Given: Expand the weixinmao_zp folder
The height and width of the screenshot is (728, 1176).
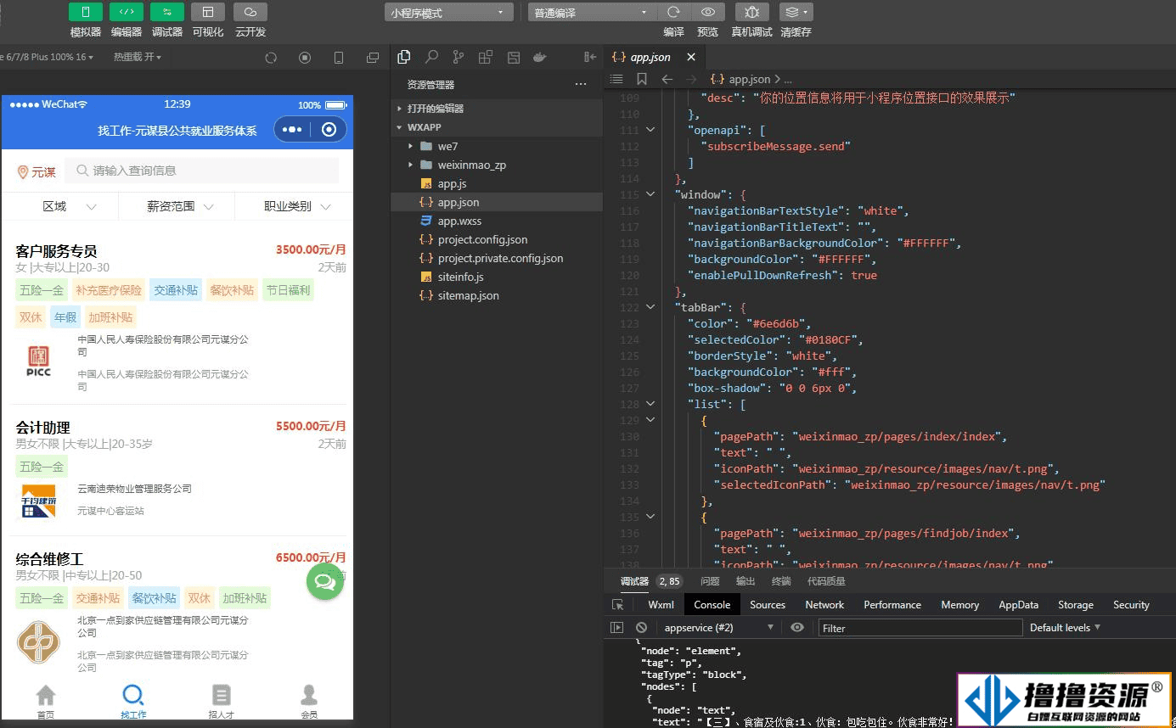Looking at the screenshot, I should pos(497,165).
